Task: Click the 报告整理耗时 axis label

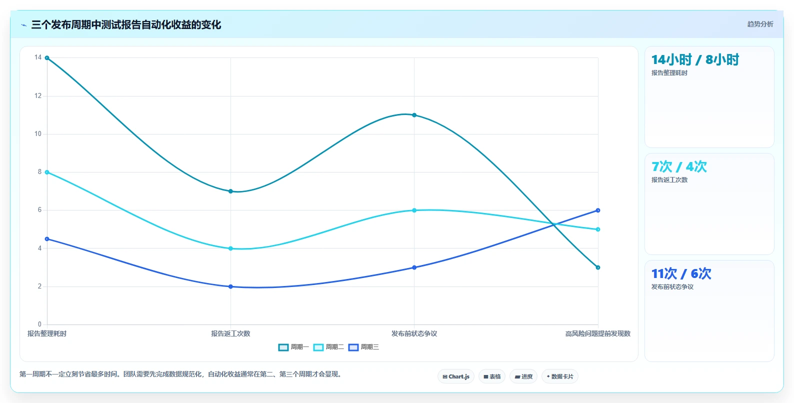Action: (x=47, y=333)
